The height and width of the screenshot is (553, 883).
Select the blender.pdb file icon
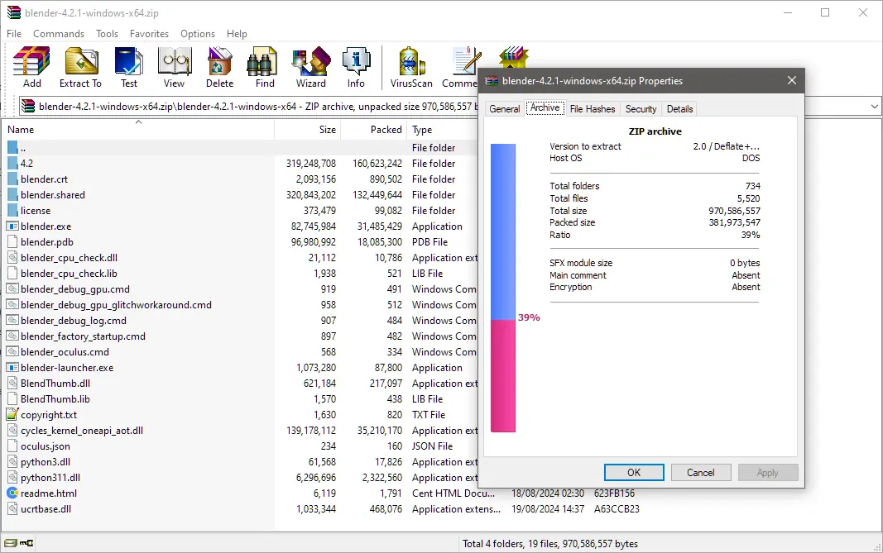(x=12, y=242)
